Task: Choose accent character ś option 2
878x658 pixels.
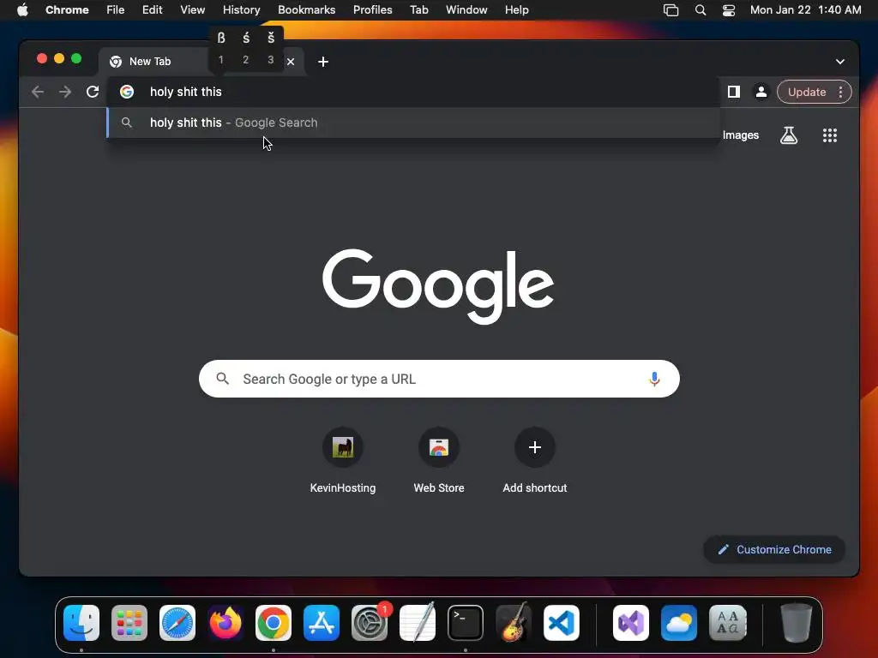Action: click(x=246, y=48)
